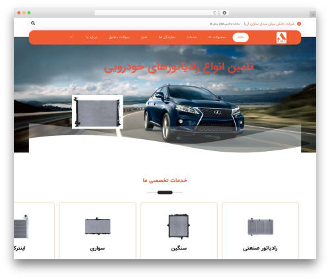Open the رادیاتور صنعتی service card
The width and height of the screenshot is (330, 279).
pyautogui.click(x=260, y=231)
